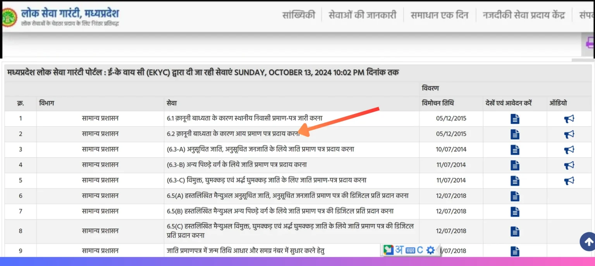Click apply document icon for income certificate row
The height and width of the screenshot is (266, 595).
(515, 134)
